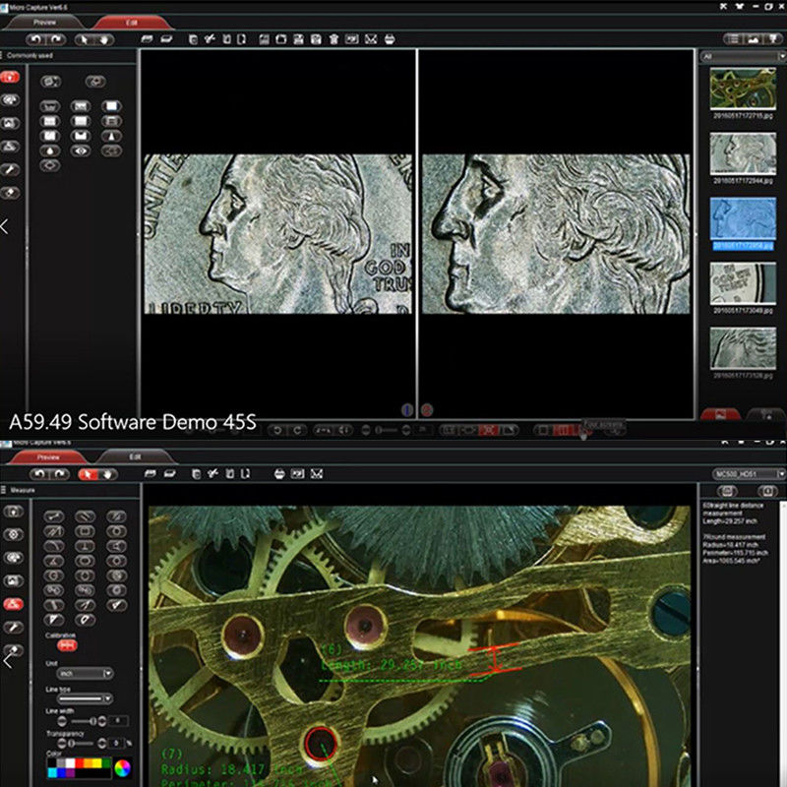Click Undo in the top window toolbar
The height and width of the screenshot is (787, 787).
35,39
